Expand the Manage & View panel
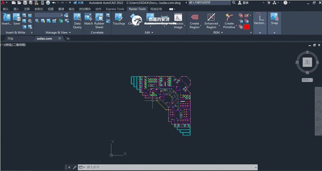This screenshot has height=171, width=322. 58,32
